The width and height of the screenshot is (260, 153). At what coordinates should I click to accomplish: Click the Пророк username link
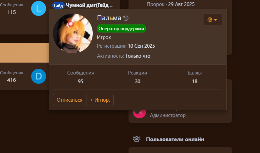(x=155, y=4)
